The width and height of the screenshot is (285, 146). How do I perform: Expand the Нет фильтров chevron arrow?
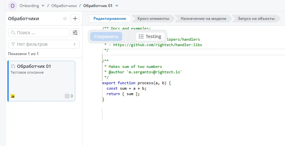[74, 44]
